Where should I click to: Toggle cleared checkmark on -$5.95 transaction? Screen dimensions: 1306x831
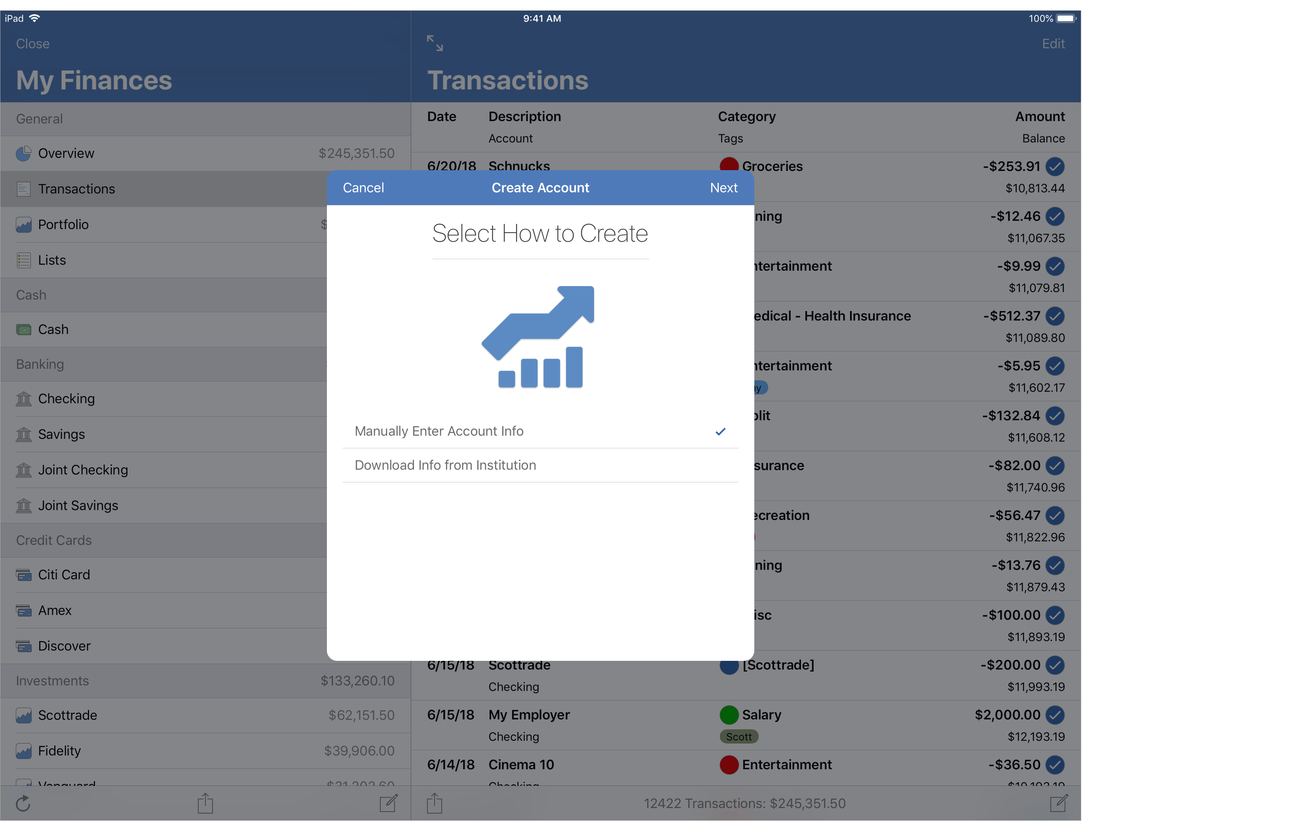1055,366
